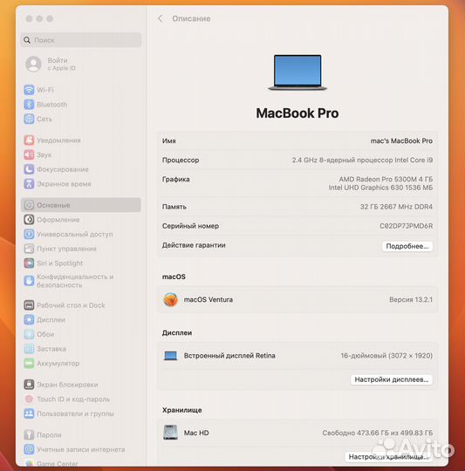Open Заставка screensaver icon
The image size is (465, 471).
point(29,349)
